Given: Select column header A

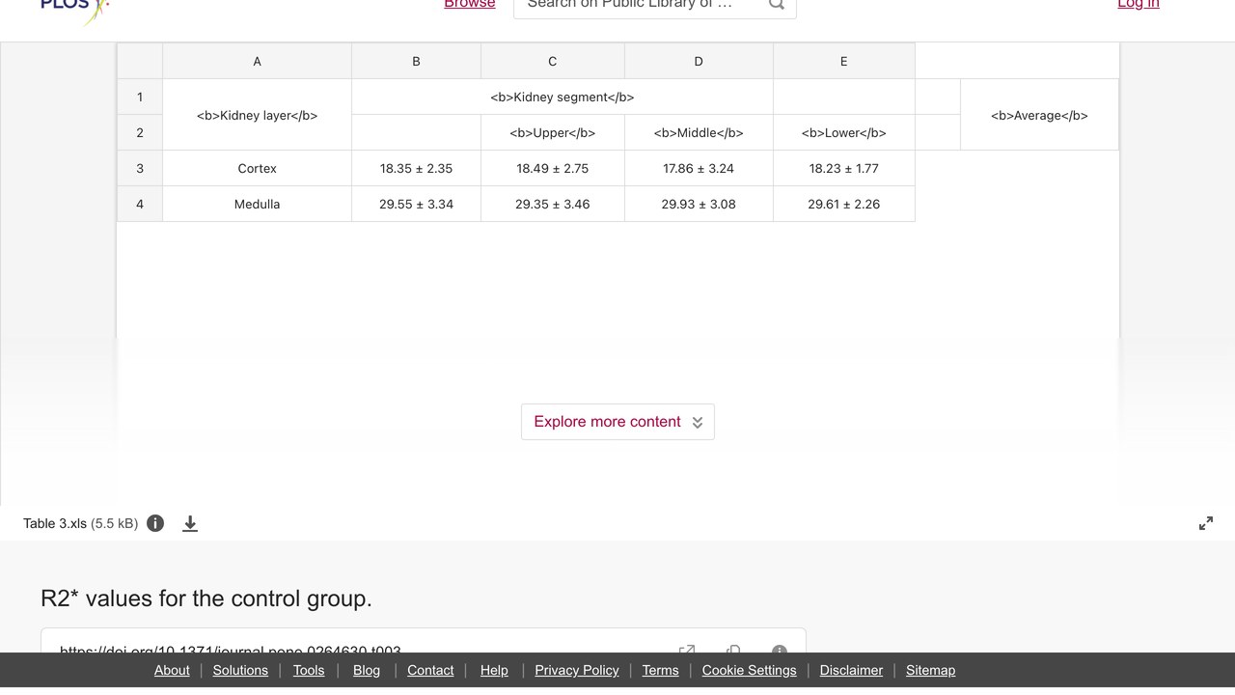Looking at the screenshot, I should [x=257, y=61].
